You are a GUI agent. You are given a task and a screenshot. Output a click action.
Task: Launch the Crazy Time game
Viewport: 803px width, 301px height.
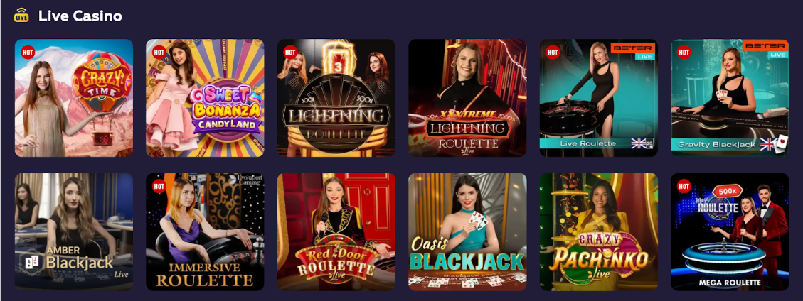74,98
